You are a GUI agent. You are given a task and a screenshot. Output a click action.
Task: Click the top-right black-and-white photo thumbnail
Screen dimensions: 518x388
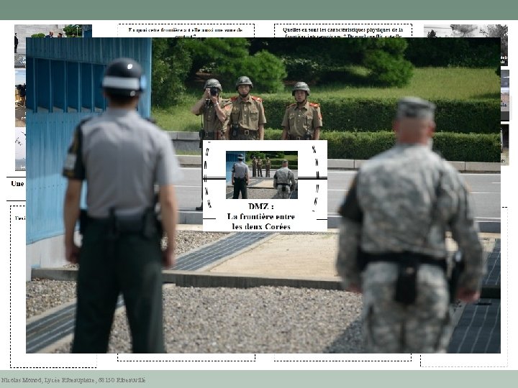[x=465, y=31]
